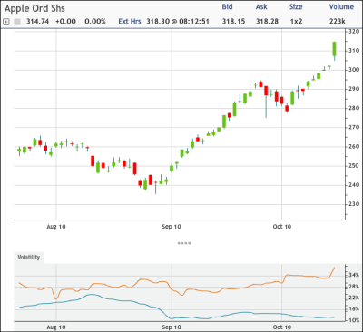Click the Volume column header
The height and width of the screenshot is (332, 363).
pyautogui.click(x=341, y=6)
